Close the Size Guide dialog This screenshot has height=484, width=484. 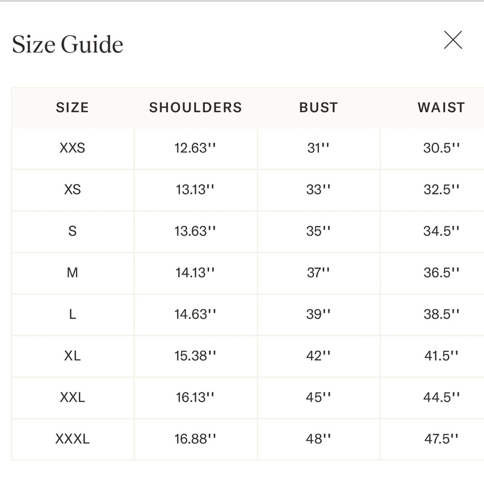click(453, 40)
